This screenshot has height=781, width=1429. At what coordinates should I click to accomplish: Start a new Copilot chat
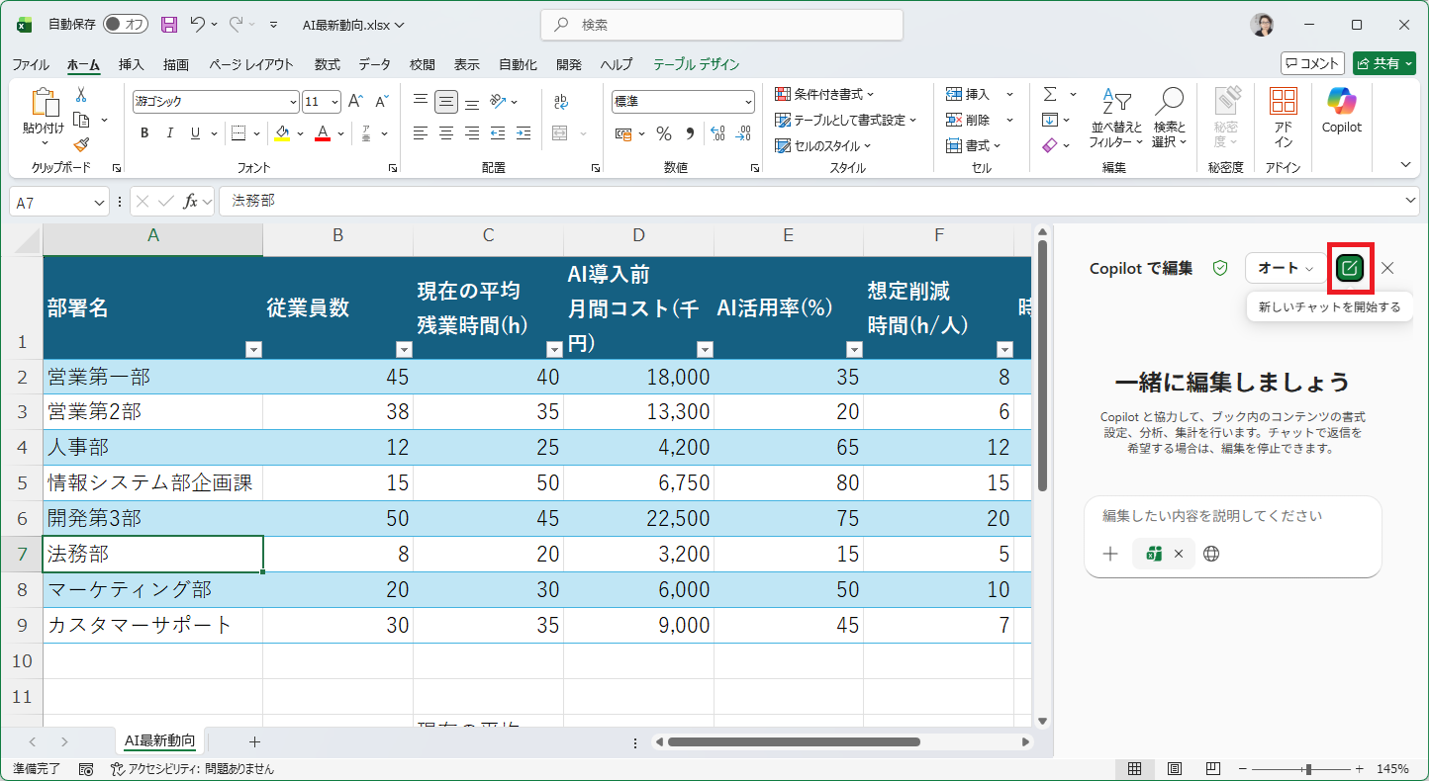tap(1349, 268)
